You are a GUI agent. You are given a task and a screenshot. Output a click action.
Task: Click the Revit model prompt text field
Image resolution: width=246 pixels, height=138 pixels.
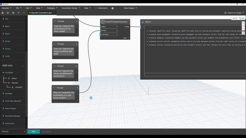click(64, 29)
